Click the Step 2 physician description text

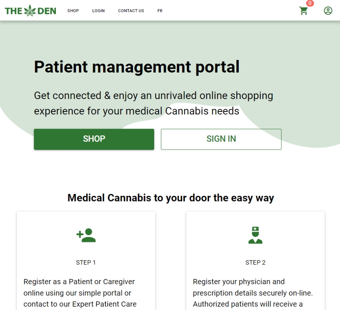[x=253, y=293]
